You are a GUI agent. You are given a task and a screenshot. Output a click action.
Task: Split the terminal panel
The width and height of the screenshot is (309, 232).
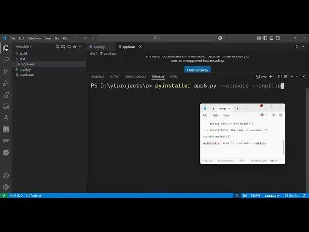click(x=280, y=76)
